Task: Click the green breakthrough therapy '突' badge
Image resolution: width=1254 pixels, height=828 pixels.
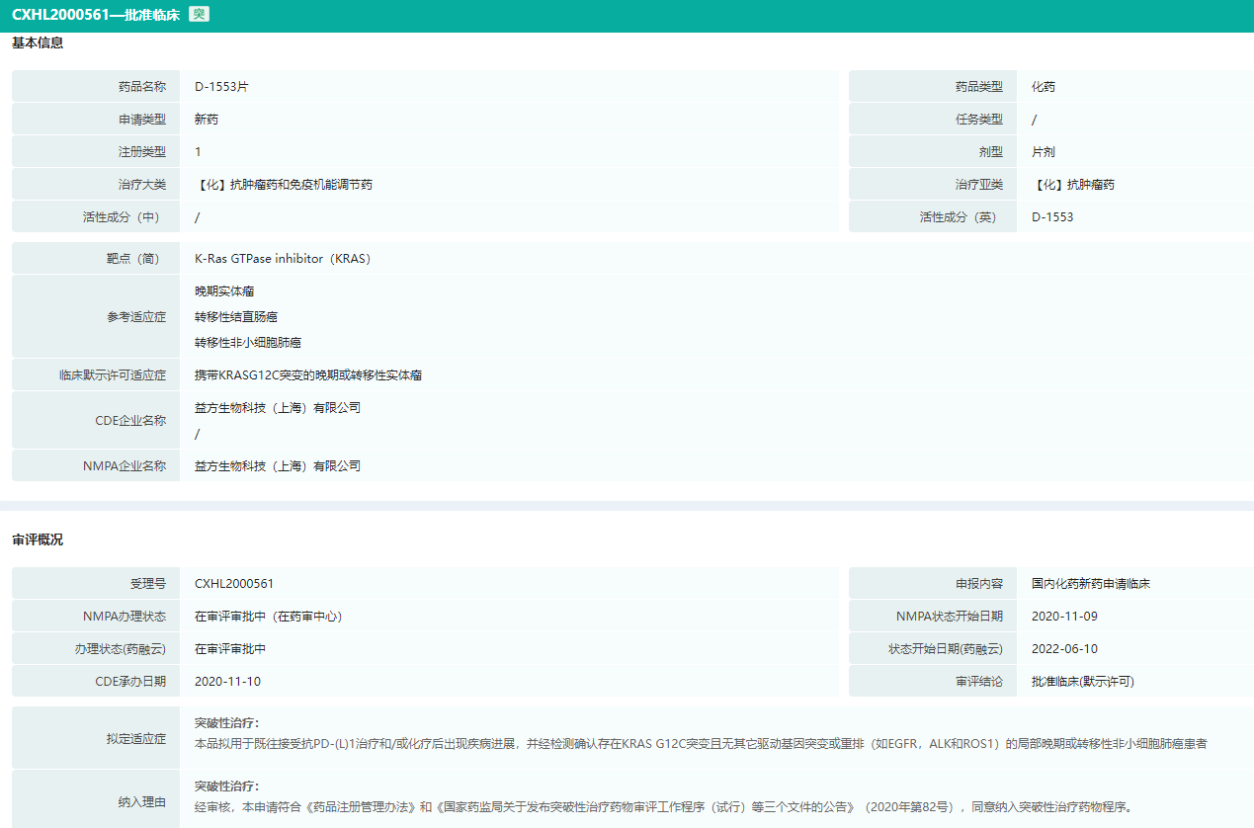Action: (x=199, y=15)
